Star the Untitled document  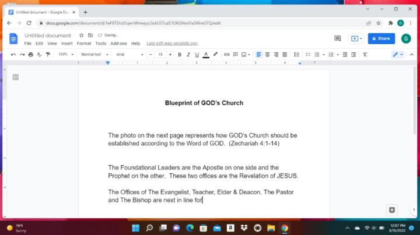tap(82, 35)
